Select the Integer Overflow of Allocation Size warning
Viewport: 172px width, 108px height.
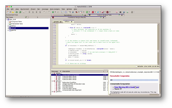(x=73, y=84)
